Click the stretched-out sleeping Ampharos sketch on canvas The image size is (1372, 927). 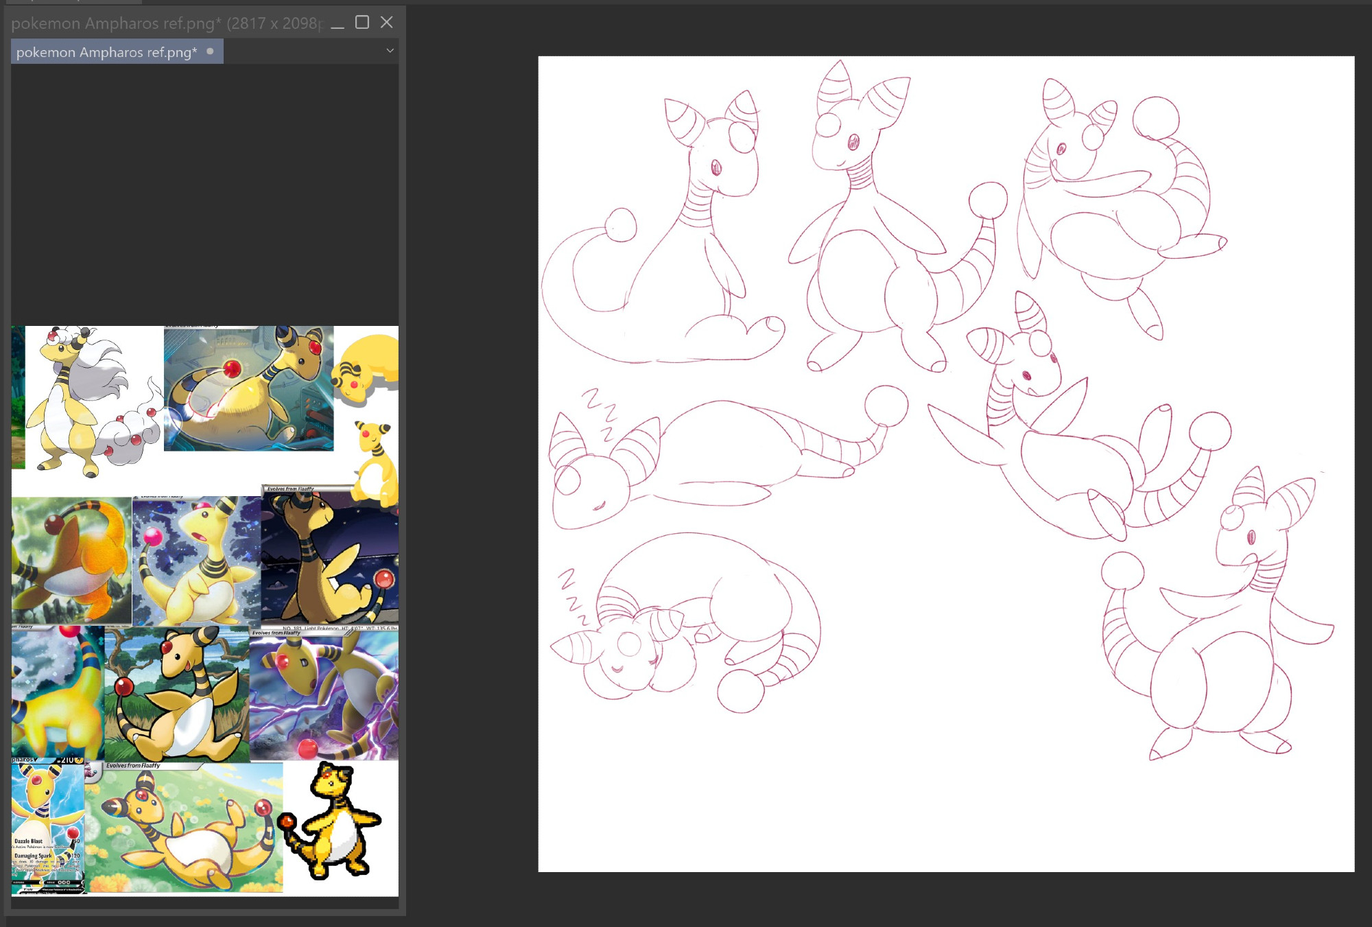(x=729, y=457)
